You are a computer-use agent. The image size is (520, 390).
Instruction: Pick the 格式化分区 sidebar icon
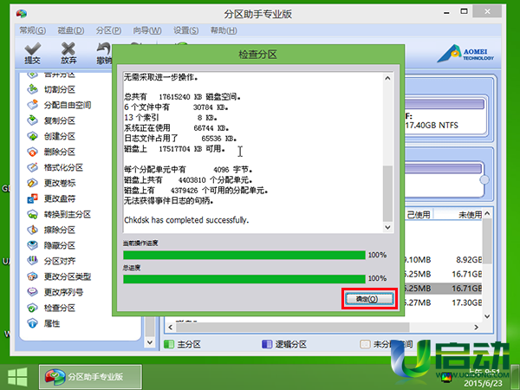tap(33, 166)
